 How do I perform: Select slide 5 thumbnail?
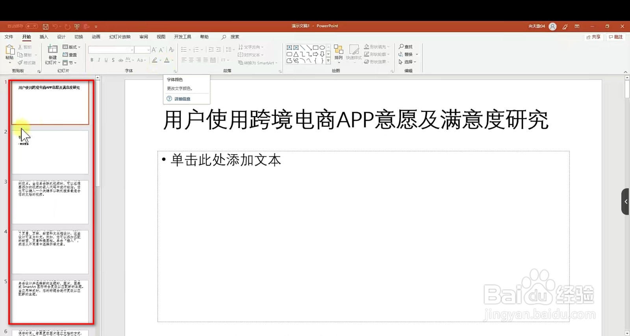pyautogui.click(x=50, y=302)
